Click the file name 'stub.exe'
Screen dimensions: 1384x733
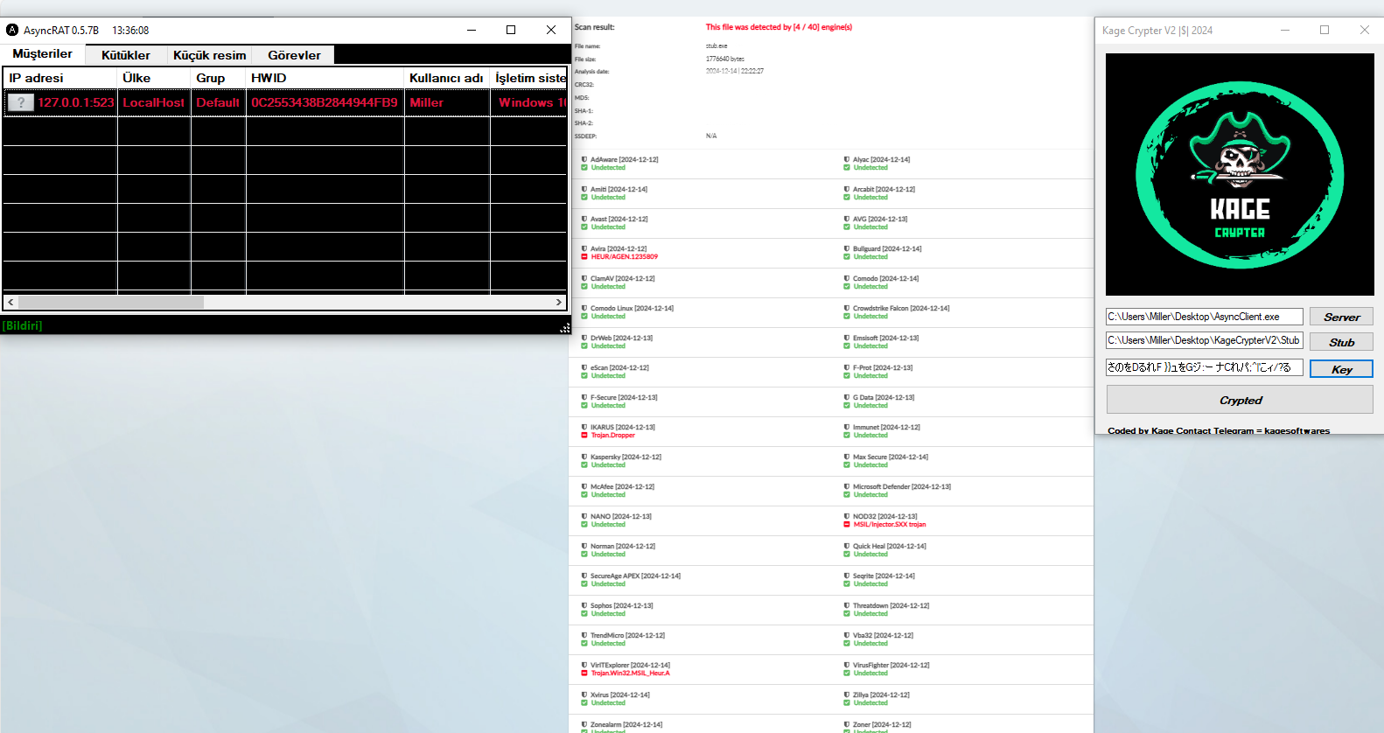point(716,46)
